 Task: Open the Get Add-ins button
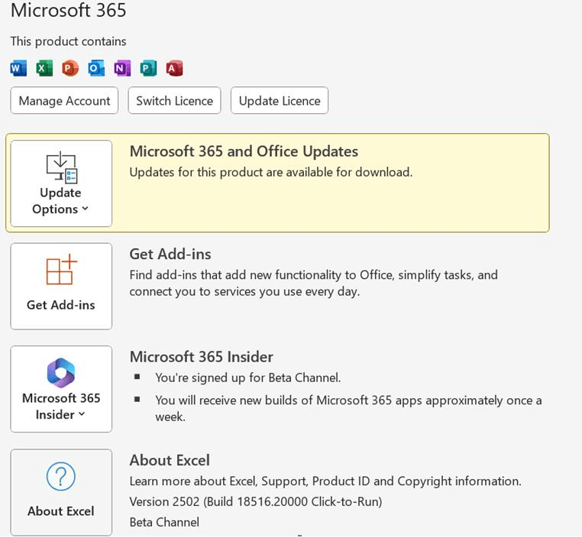tap(61, 287)
